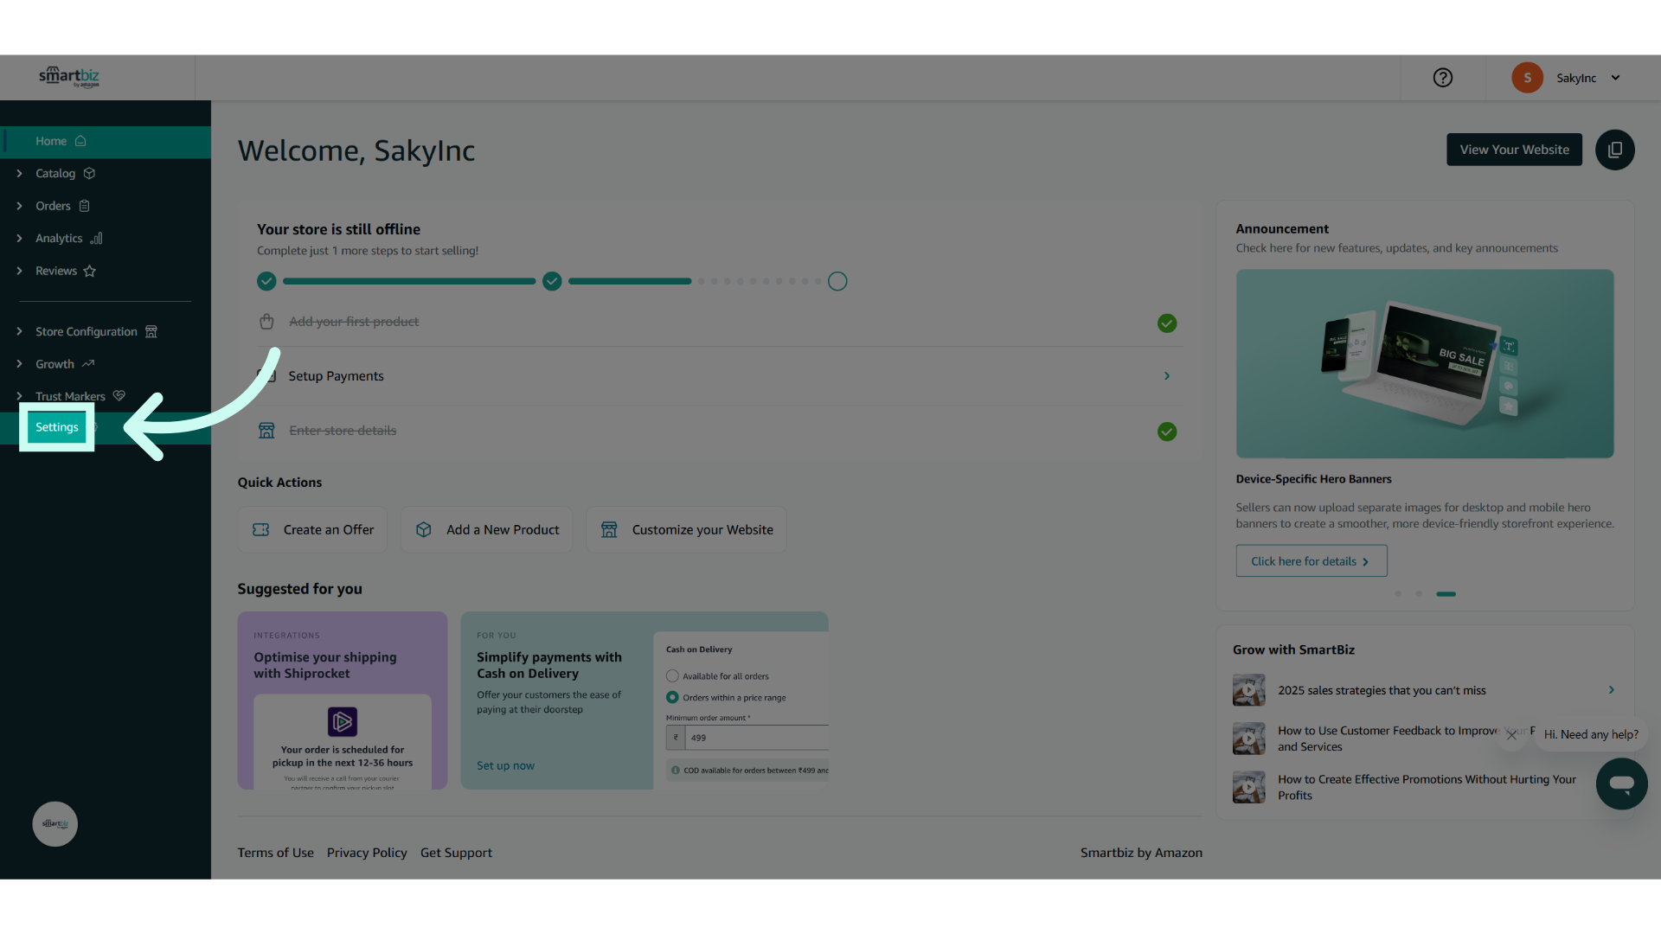Click the Analytics bar chart icon
The height and width of the screenshot is (934, 1661).
(96, 239)
